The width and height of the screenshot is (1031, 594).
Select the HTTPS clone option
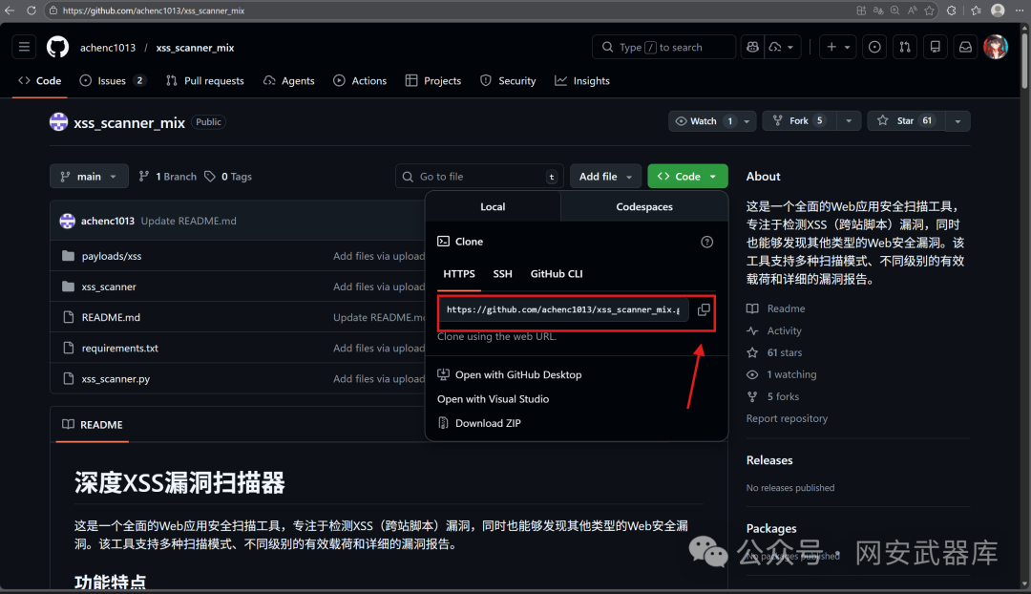point(459,274)
